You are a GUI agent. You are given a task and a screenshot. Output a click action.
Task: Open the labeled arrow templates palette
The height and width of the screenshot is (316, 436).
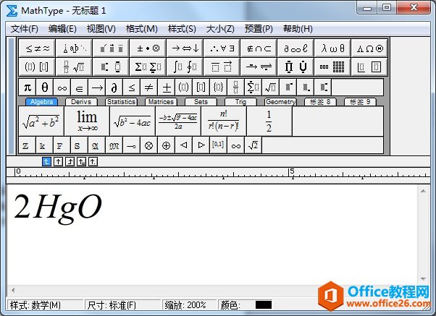[259, 67]
